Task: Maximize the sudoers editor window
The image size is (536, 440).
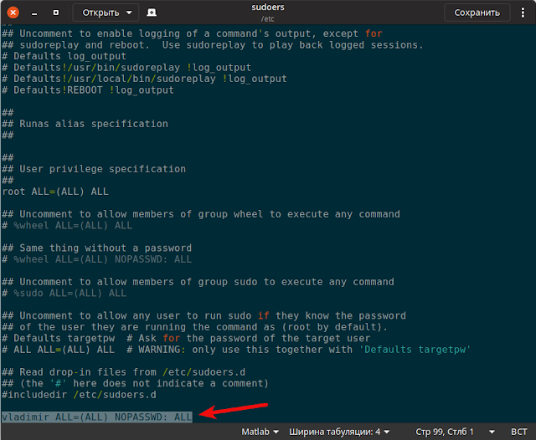Action: point(56,13)
